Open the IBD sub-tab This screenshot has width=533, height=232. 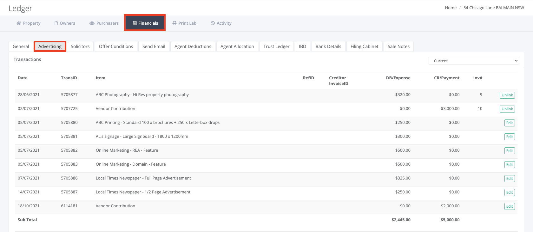point(302,46)
